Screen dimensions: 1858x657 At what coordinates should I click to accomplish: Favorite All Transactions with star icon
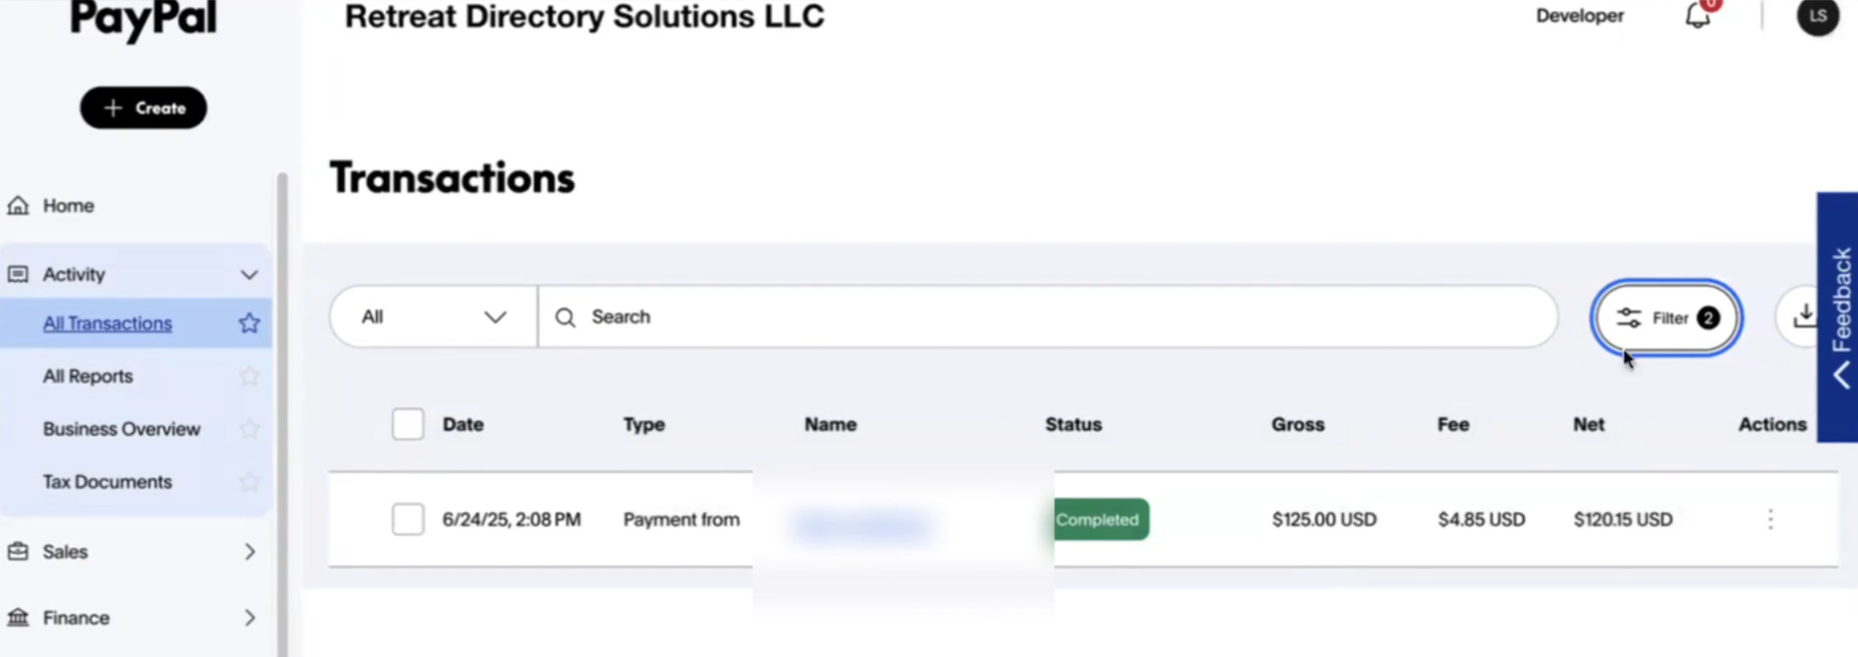point(249,323)
